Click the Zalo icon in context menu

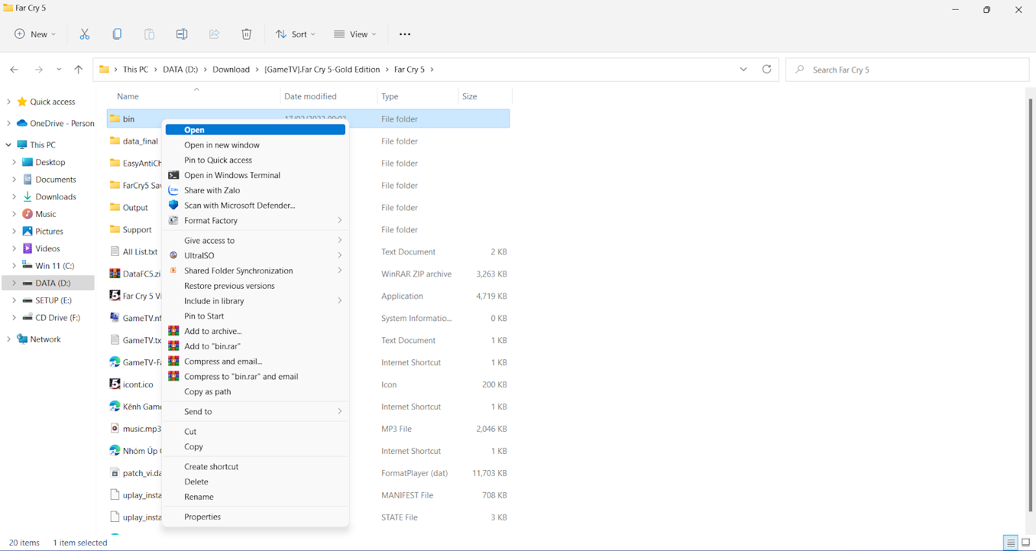[174, 190]
